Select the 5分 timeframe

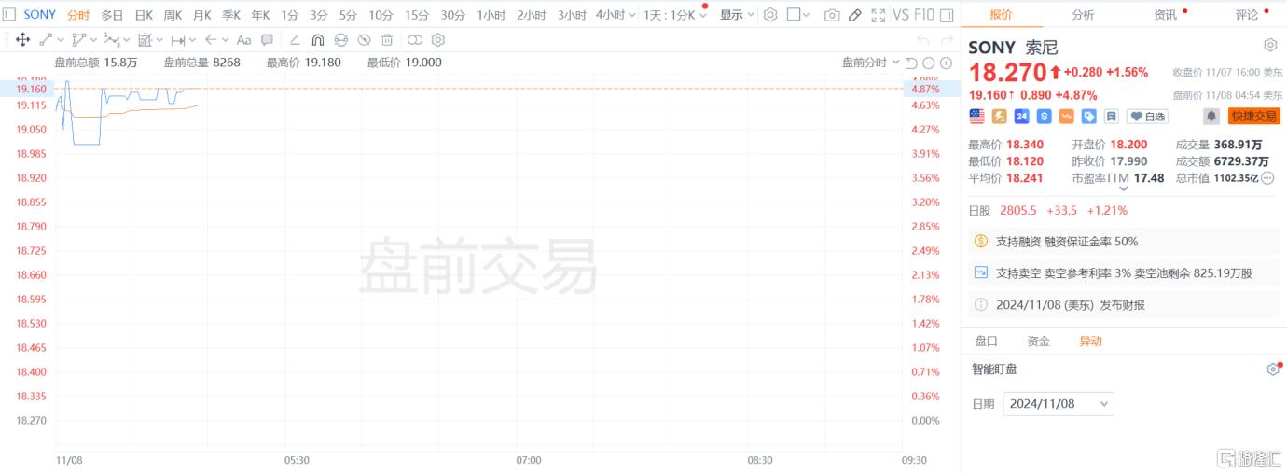click(x=348, y=15)
